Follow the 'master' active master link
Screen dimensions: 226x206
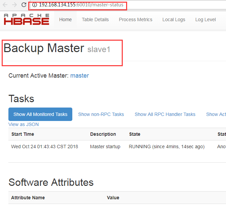point(80,76)
